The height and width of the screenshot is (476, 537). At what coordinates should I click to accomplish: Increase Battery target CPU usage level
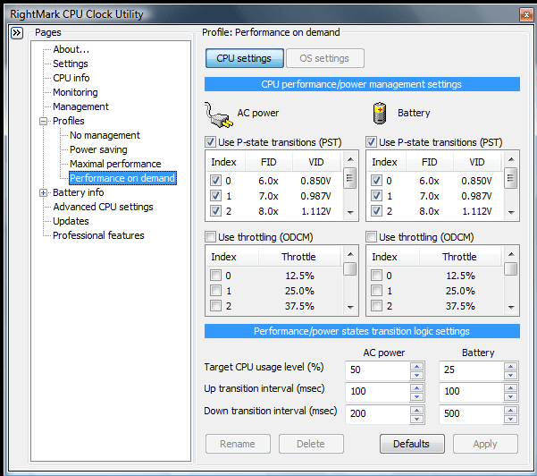[510, 367]
